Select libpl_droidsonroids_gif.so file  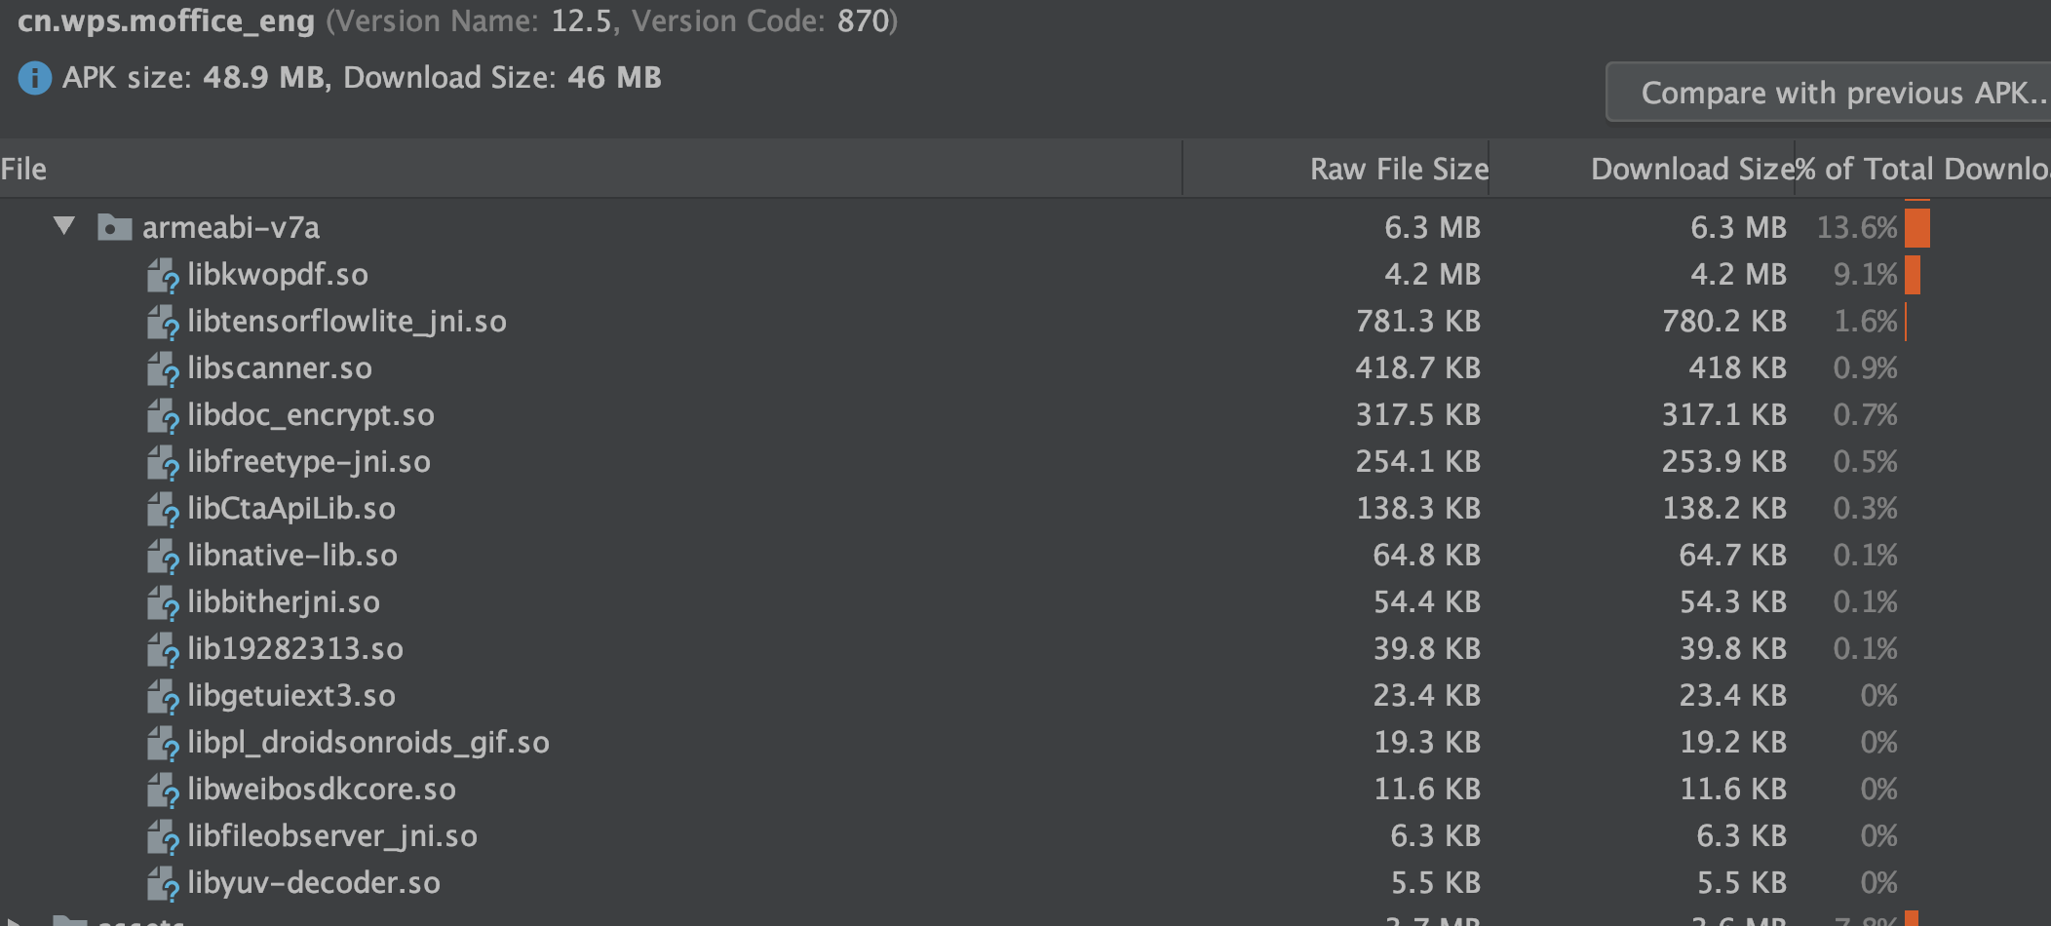(368, 742)
